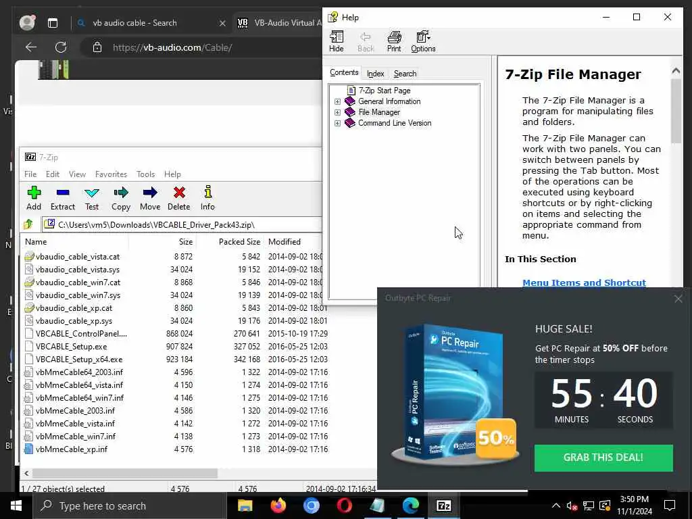
Task: Open File Explorer from the taskbar
Action: click(245, 505)
